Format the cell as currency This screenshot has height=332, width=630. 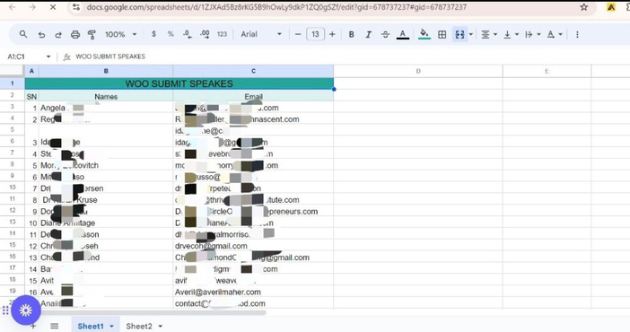153,35
